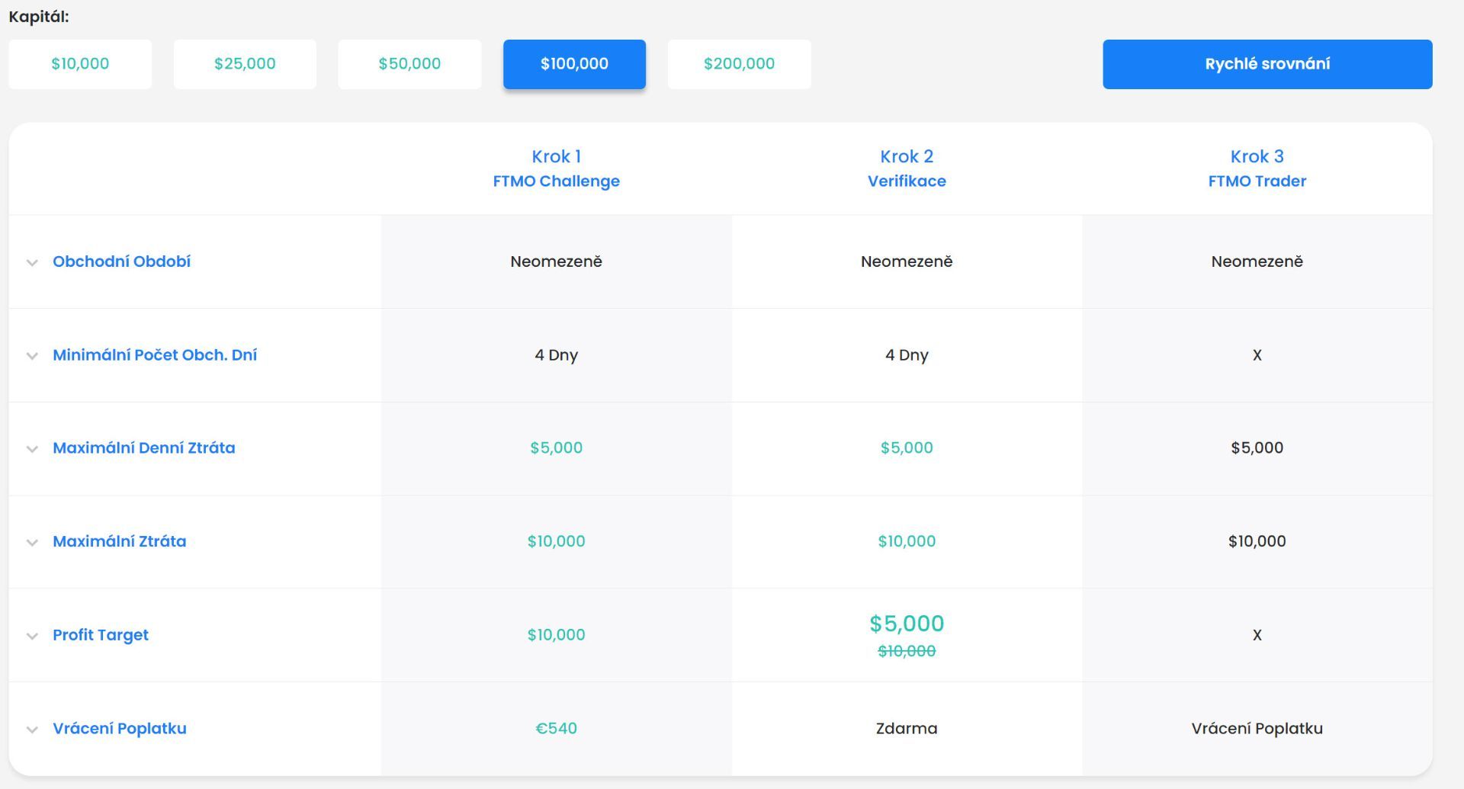Click the Kapitál: label

(x=39, y=17)
